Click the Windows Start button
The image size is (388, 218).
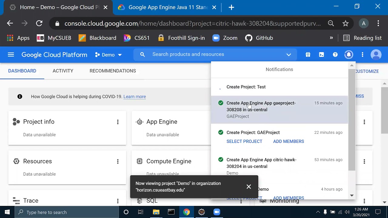[x=7, y=212]
